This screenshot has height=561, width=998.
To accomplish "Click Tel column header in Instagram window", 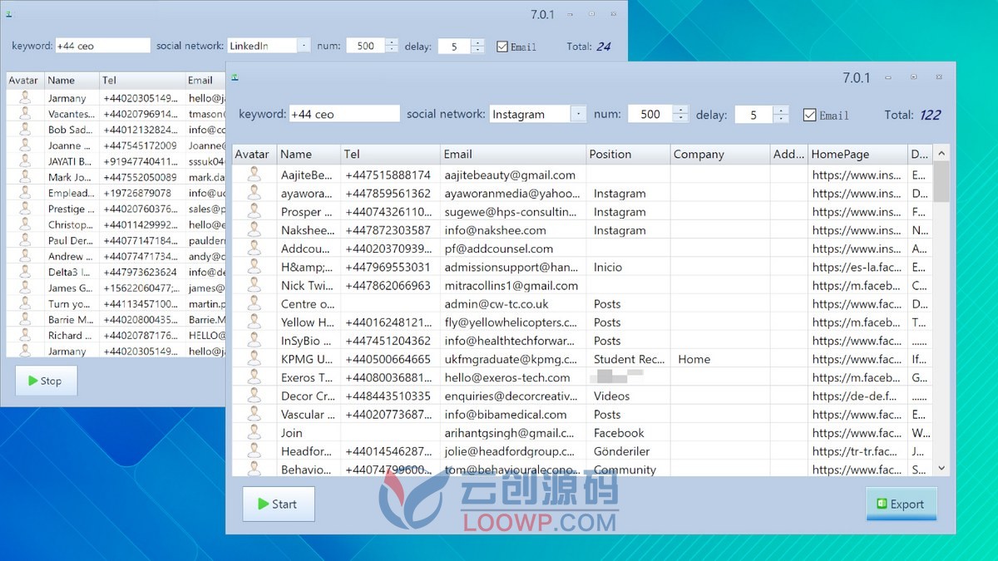I will [x=391, y=154].
